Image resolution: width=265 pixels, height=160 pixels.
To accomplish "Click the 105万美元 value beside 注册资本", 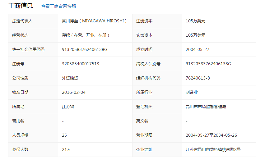I will (x=196, y=21).
